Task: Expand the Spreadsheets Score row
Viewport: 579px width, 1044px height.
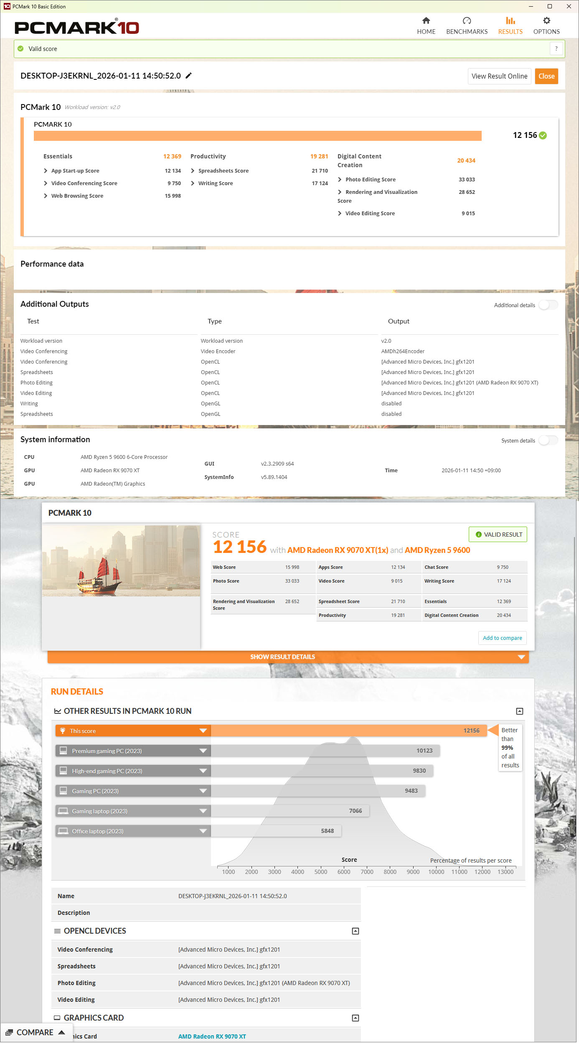Action: point(193,171)
